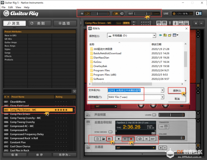Toggle left input channel L

(86, 14)
